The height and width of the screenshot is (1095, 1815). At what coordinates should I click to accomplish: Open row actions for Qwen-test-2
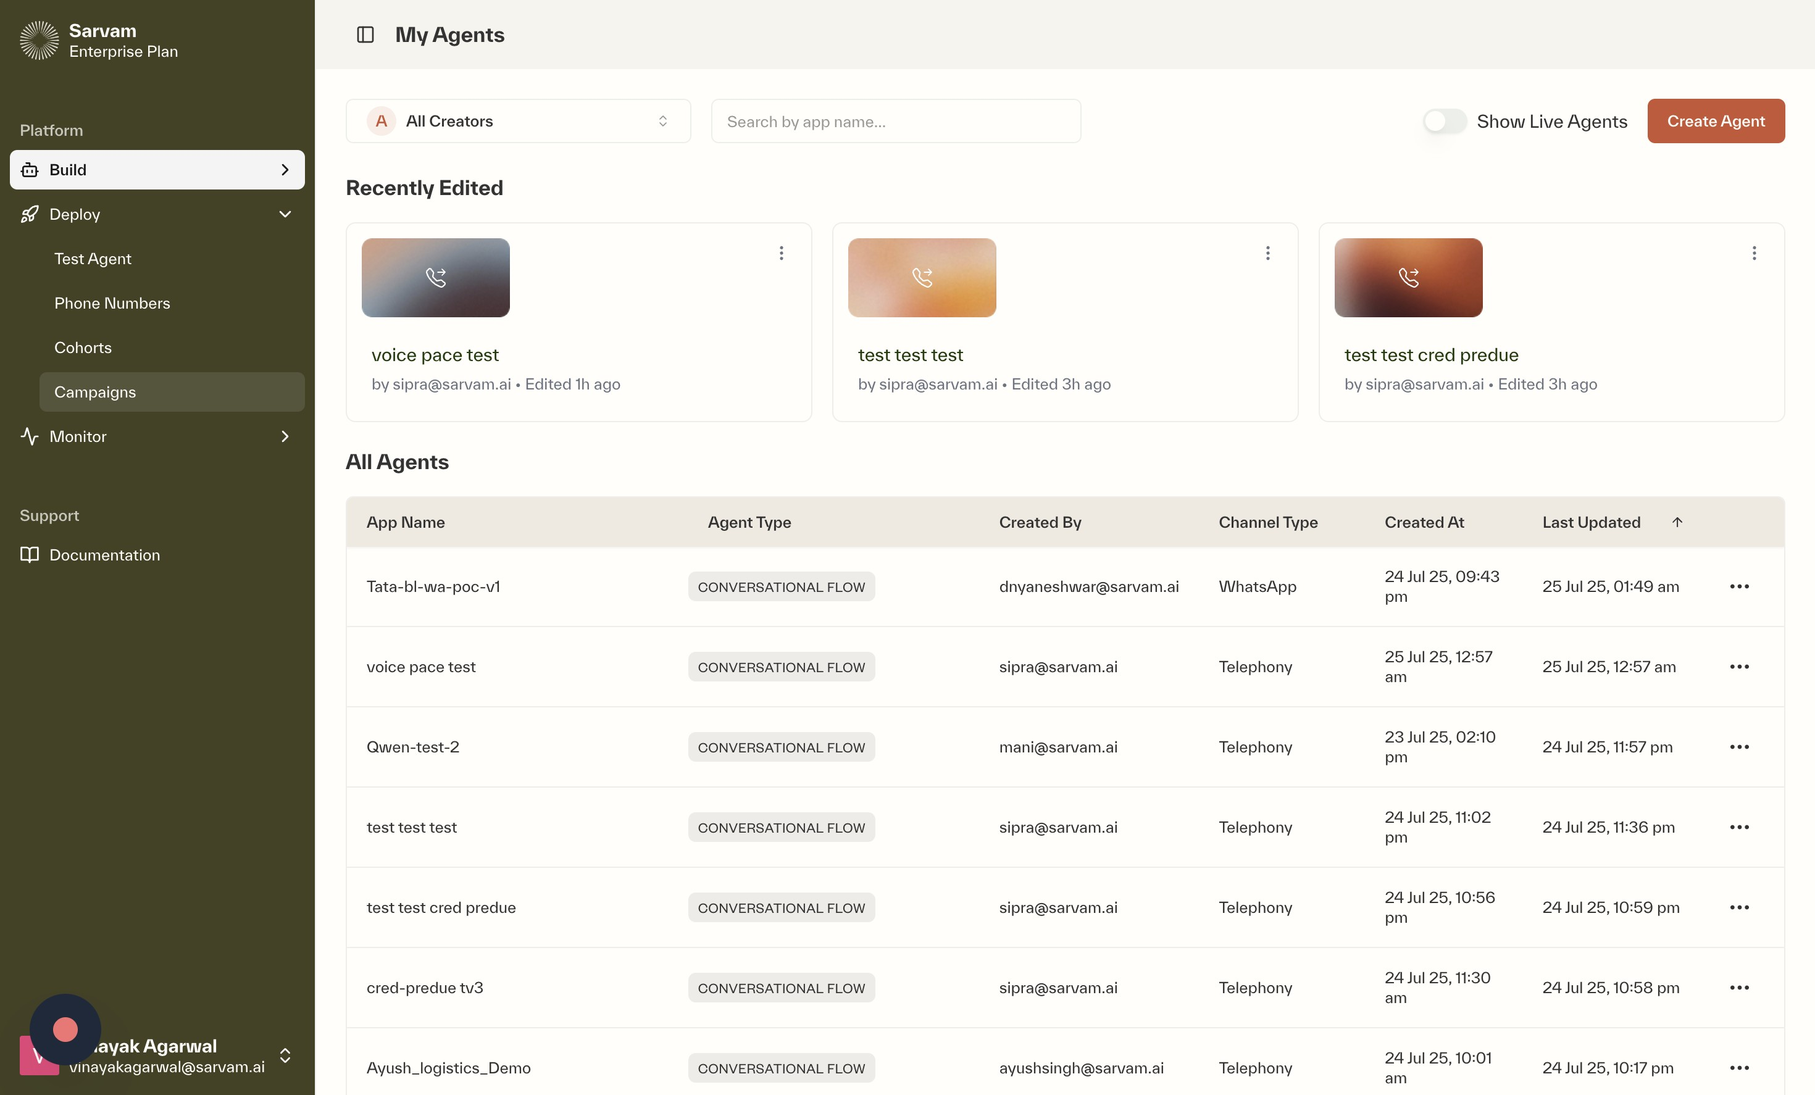point(1740,747)
